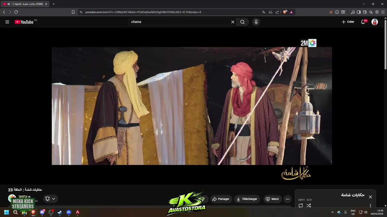Viewport: 387px width, 217px height.
Task: Open the translate page icon
Action: 264,12
